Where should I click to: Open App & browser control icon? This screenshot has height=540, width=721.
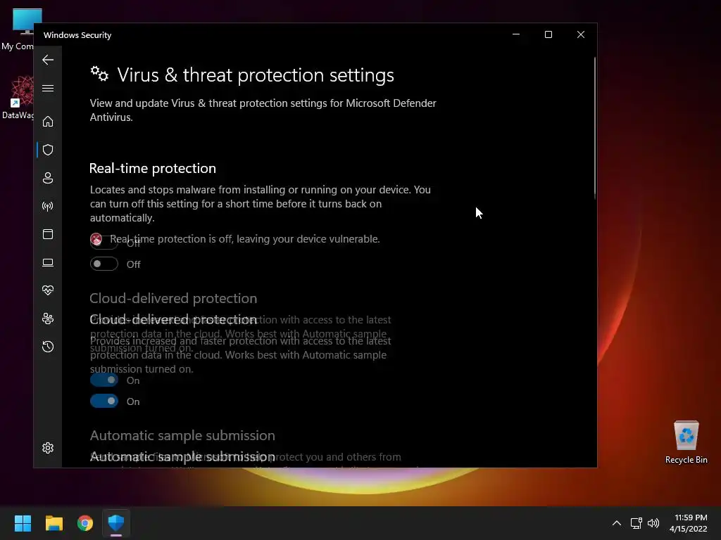pyautogui.click(x=48, y=234)
